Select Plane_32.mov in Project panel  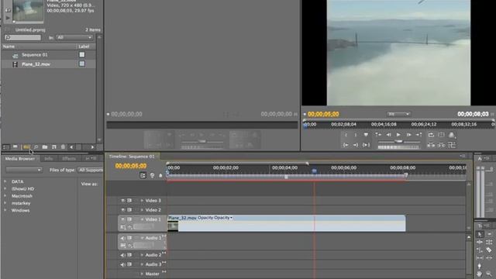tap(36, 64)
